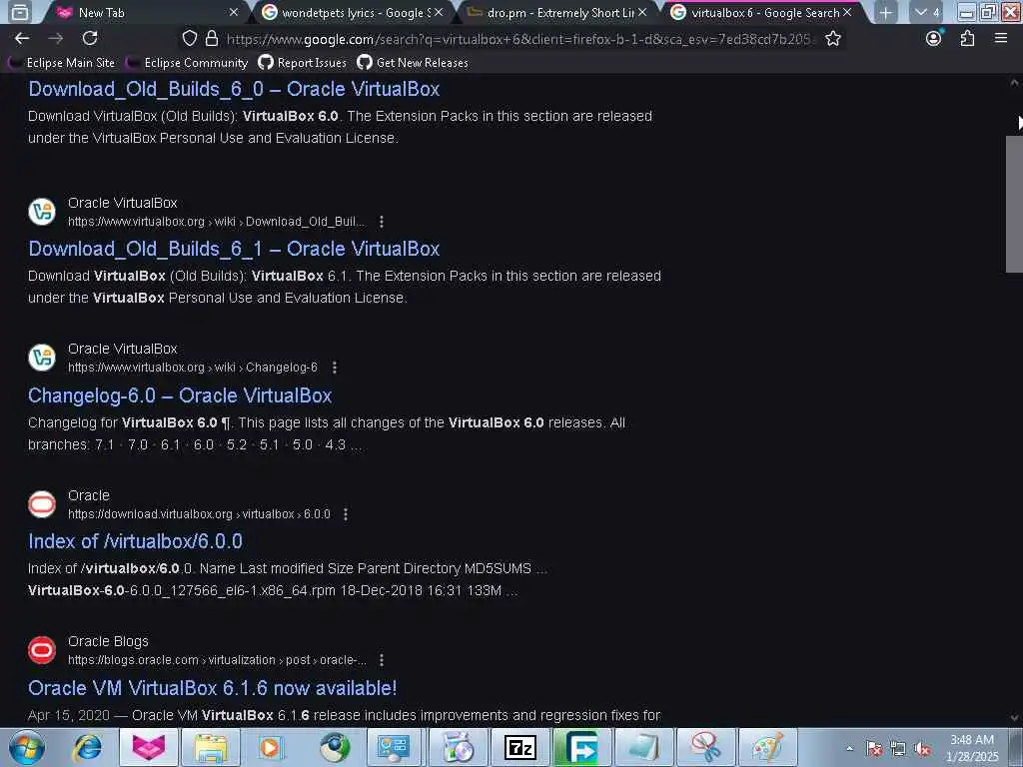Open the Download_Old_Builds_6_0 result link
This screenshot has height=767, width=1023.
[234, 89]
